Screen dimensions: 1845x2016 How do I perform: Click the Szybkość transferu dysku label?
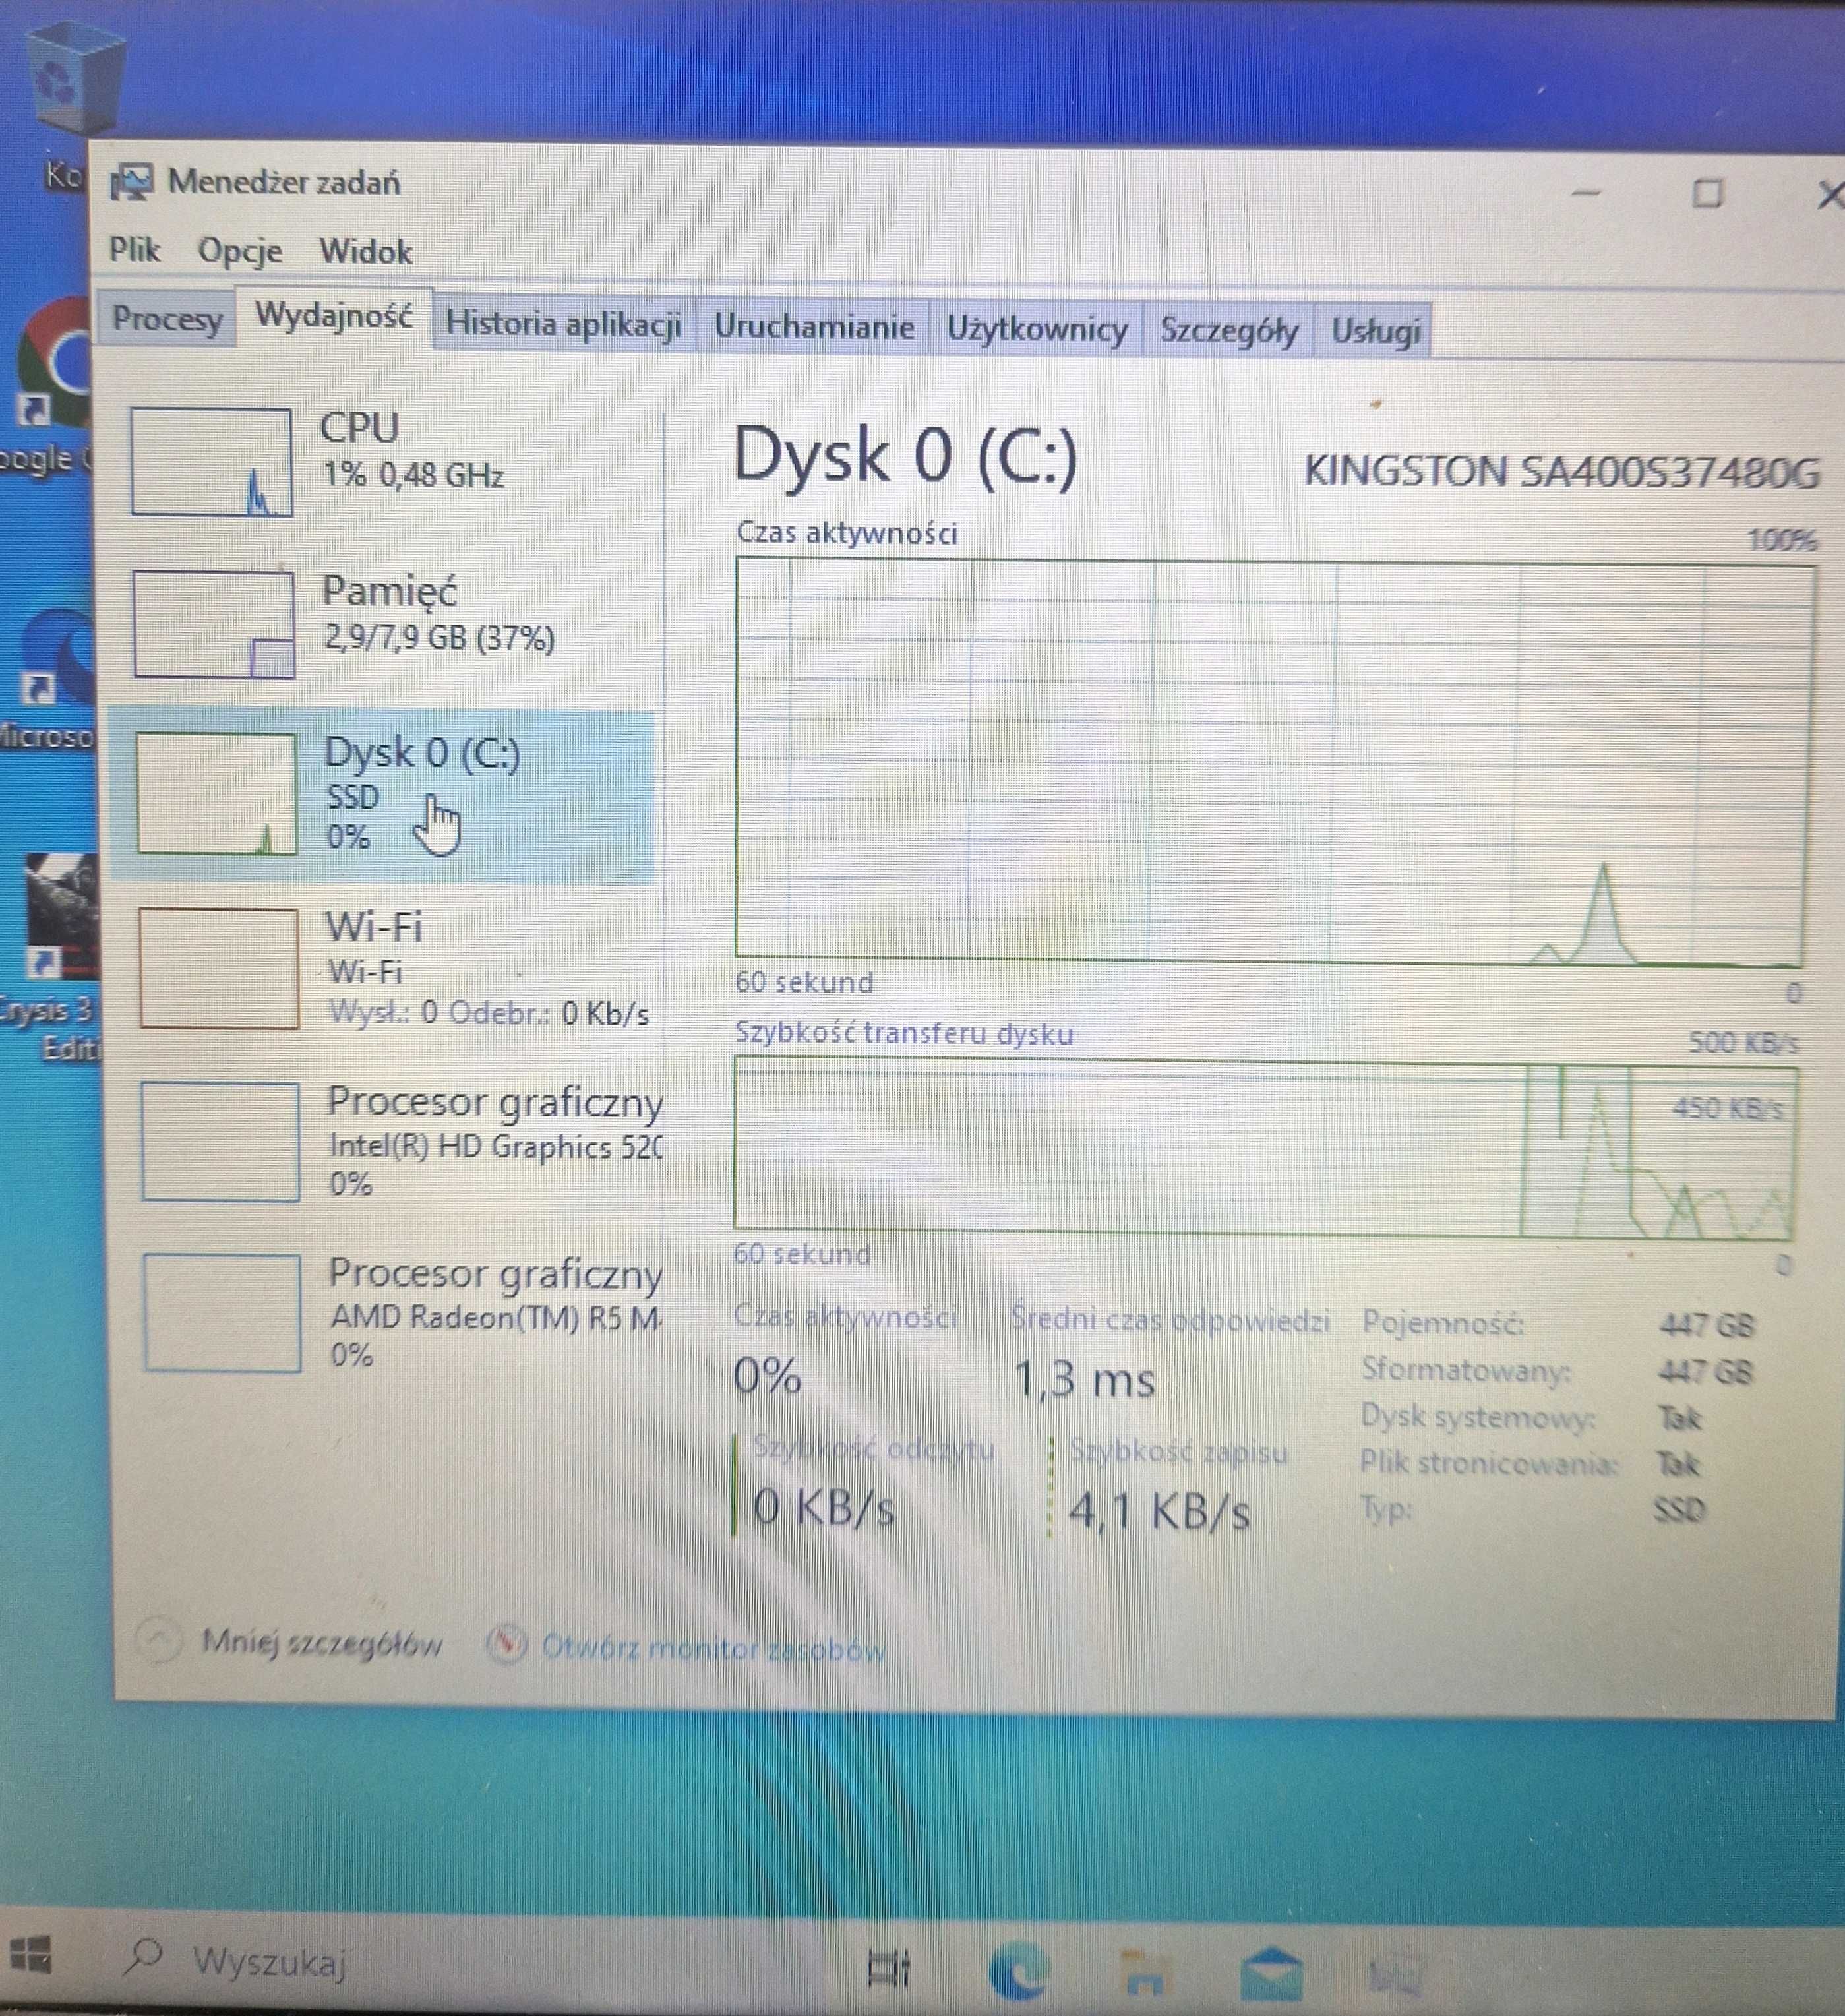tap(904, 1033)
